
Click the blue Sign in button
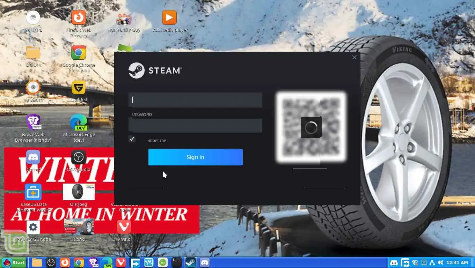pos(195,157)
